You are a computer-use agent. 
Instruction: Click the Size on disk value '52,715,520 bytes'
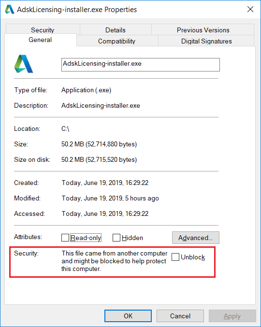(112, 159)
